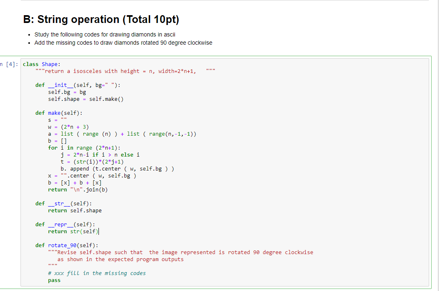Click the cell execution counter "[4]:"
The image size is (439, 291).
point(7,64)
